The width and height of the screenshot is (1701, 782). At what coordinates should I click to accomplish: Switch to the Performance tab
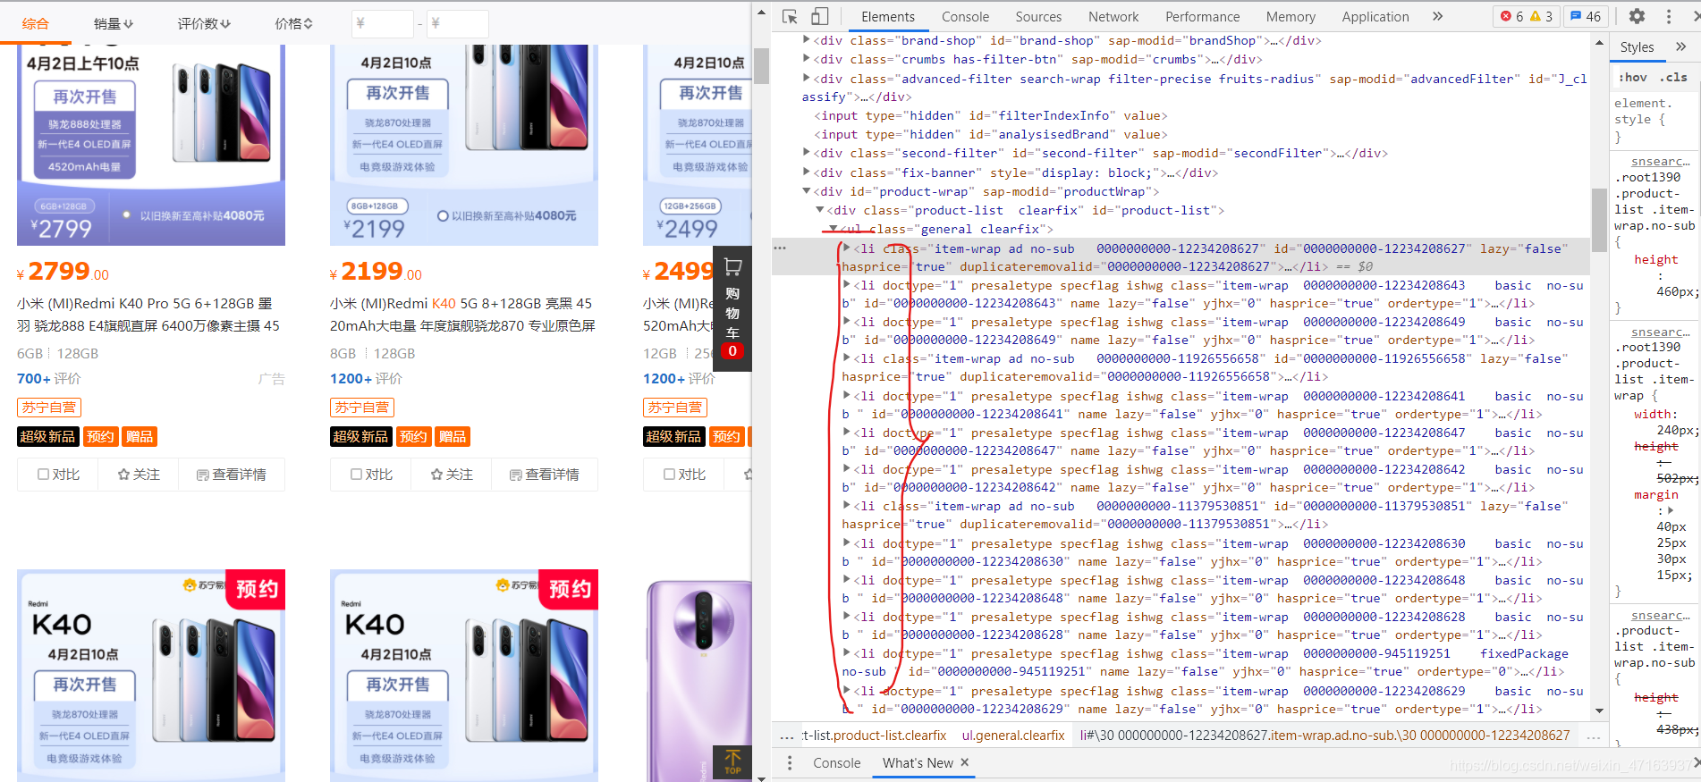(x=1202, y=16)
